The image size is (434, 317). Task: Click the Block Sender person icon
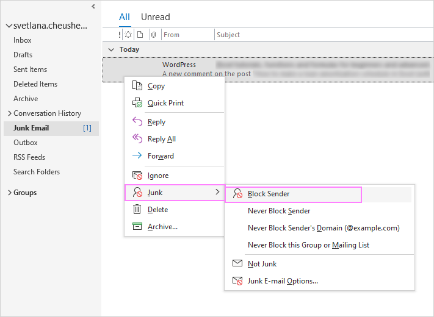coord(237,194)
